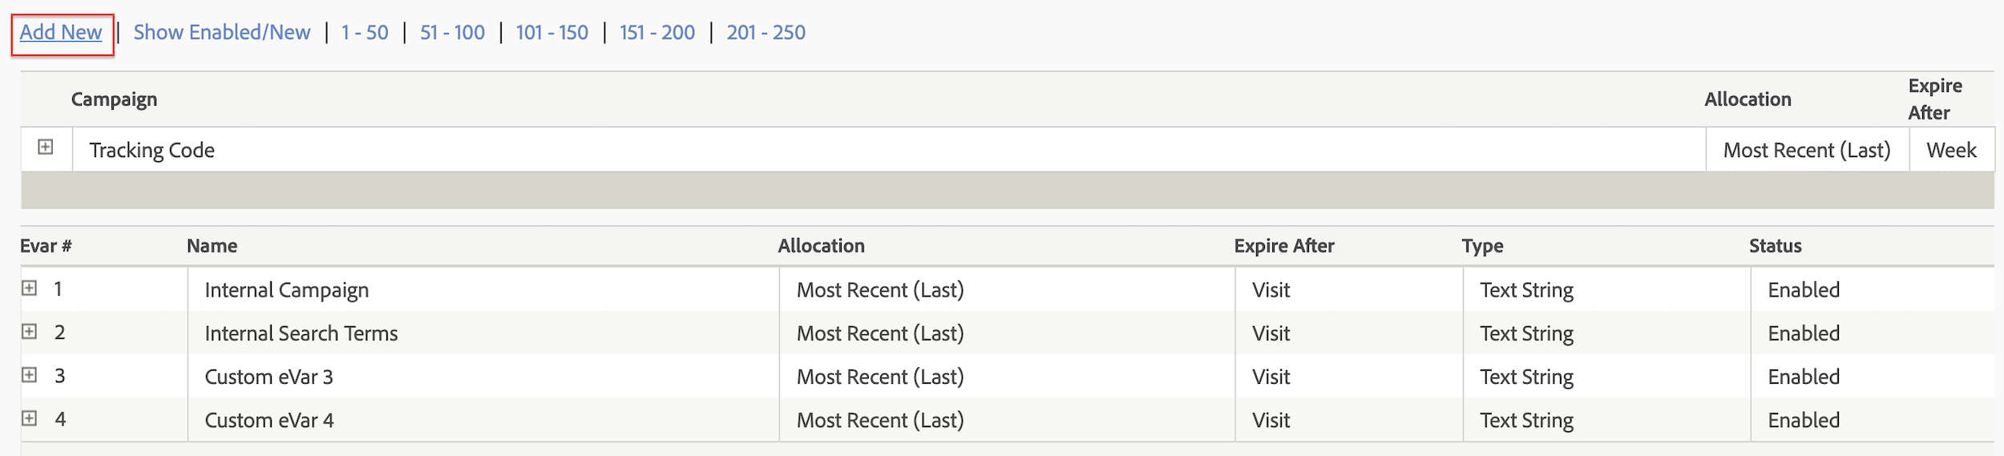Go to eVars 101 - 150 page
The image size is (2004, 456).
click(x=552, y=33)
